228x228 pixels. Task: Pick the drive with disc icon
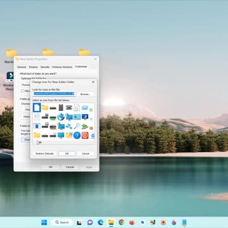click(x=53, y=136)
